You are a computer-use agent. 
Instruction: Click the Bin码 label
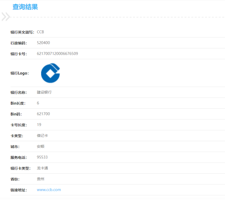pos(16,114)
